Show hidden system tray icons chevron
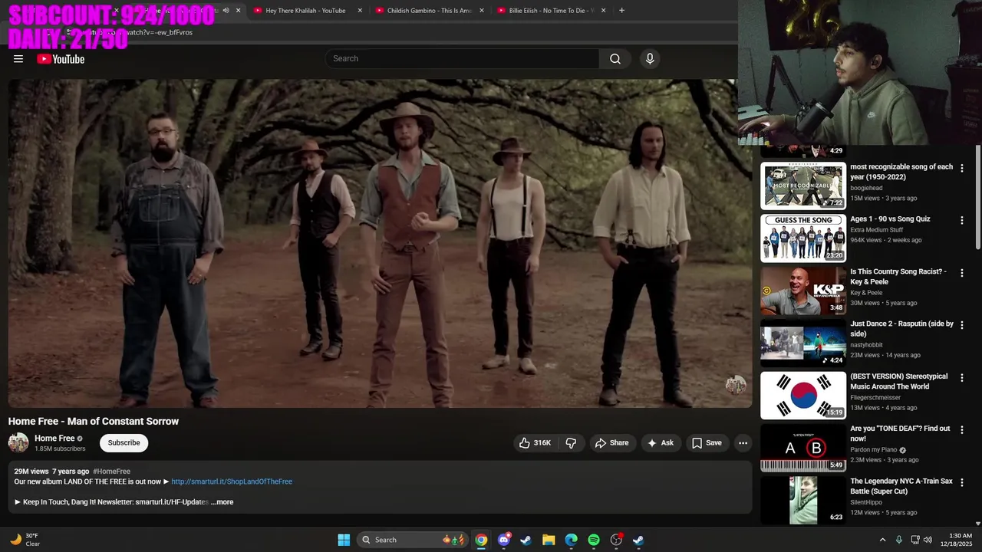982x552 pixels. pos(882,540)
